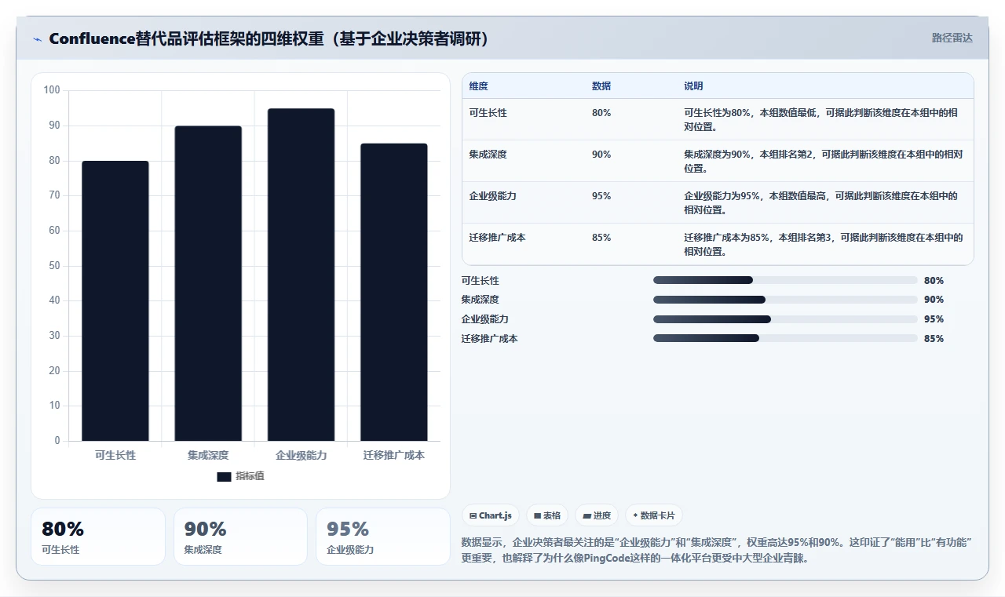This screenshot has height=597, width=1005.
Task: Click the 集成深度 bar in the chart
Action: tap(208, 283)
